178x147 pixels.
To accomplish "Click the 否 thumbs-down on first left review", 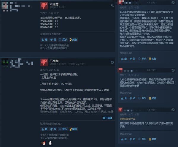I will tap(53, 40).
